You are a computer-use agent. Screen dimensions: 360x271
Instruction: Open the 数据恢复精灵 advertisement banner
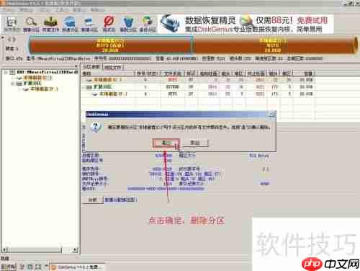click(246, 24)
